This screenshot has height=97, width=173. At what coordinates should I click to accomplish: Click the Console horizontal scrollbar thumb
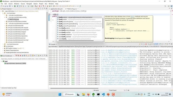coord(74,88)
